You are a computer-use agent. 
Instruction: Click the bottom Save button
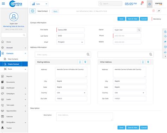pyautogui.click(x=121, y=128)
